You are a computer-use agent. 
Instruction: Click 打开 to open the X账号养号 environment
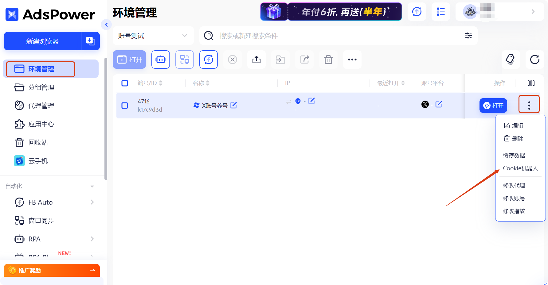pyautogui.click(x=493, y=105)
